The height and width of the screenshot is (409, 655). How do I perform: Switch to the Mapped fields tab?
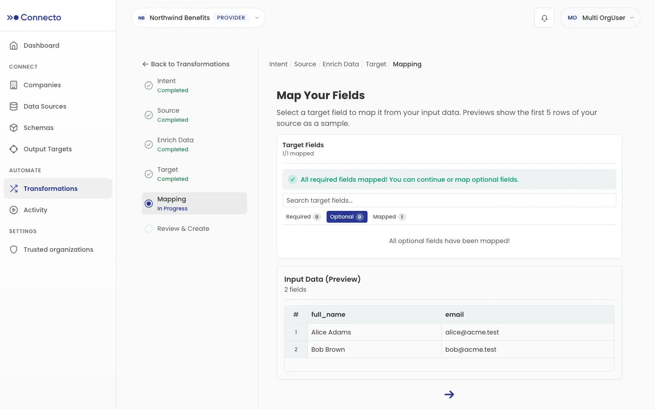click(x=389, y=217)
